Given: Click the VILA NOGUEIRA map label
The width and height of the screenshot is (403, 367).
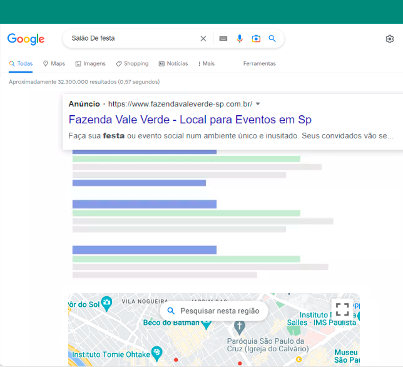Looking at the screenshot, I should 145,301.
